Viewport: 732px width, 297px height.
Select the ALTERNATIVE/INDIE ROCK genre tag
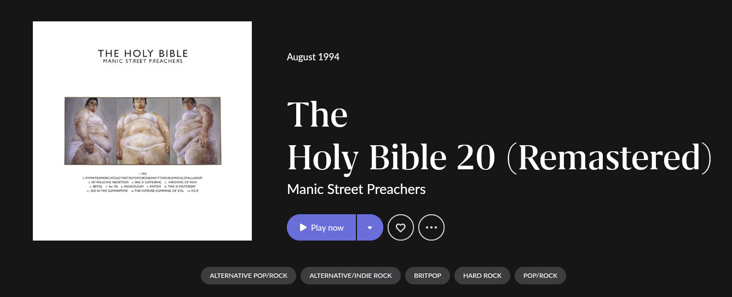(350, 276)
